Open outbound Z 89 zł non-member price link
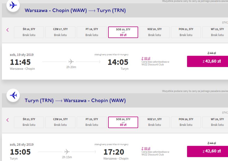This screenshot has height=161, width=228. [146, 58]
